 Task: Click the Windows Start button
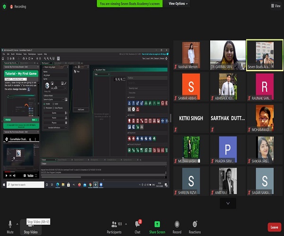(x=4, y=185)
